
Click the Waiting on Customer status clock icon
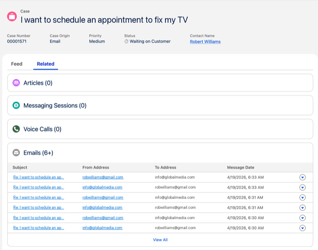[126, 41]
